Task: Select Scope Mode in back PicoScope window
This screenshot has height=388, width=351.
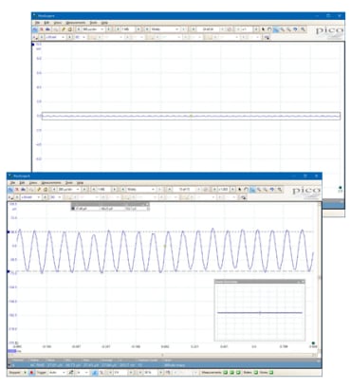Action: click(x=35, y=29)
